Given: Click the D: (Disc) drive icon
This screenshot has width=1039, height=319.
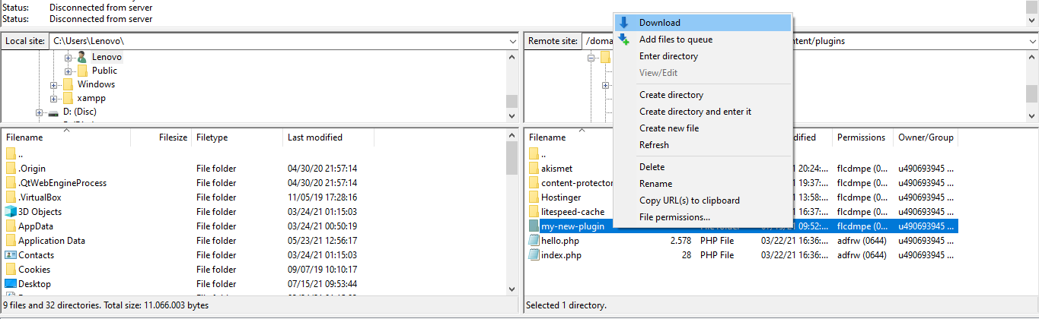Looking at the screenshot, I should tap(53, 112).
